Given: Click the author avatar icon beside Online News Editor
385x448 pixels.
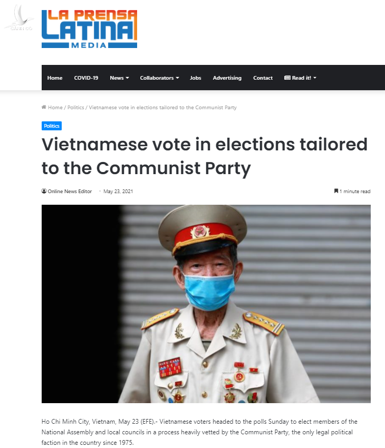Looking at the screenshot, I should (44, 191).
